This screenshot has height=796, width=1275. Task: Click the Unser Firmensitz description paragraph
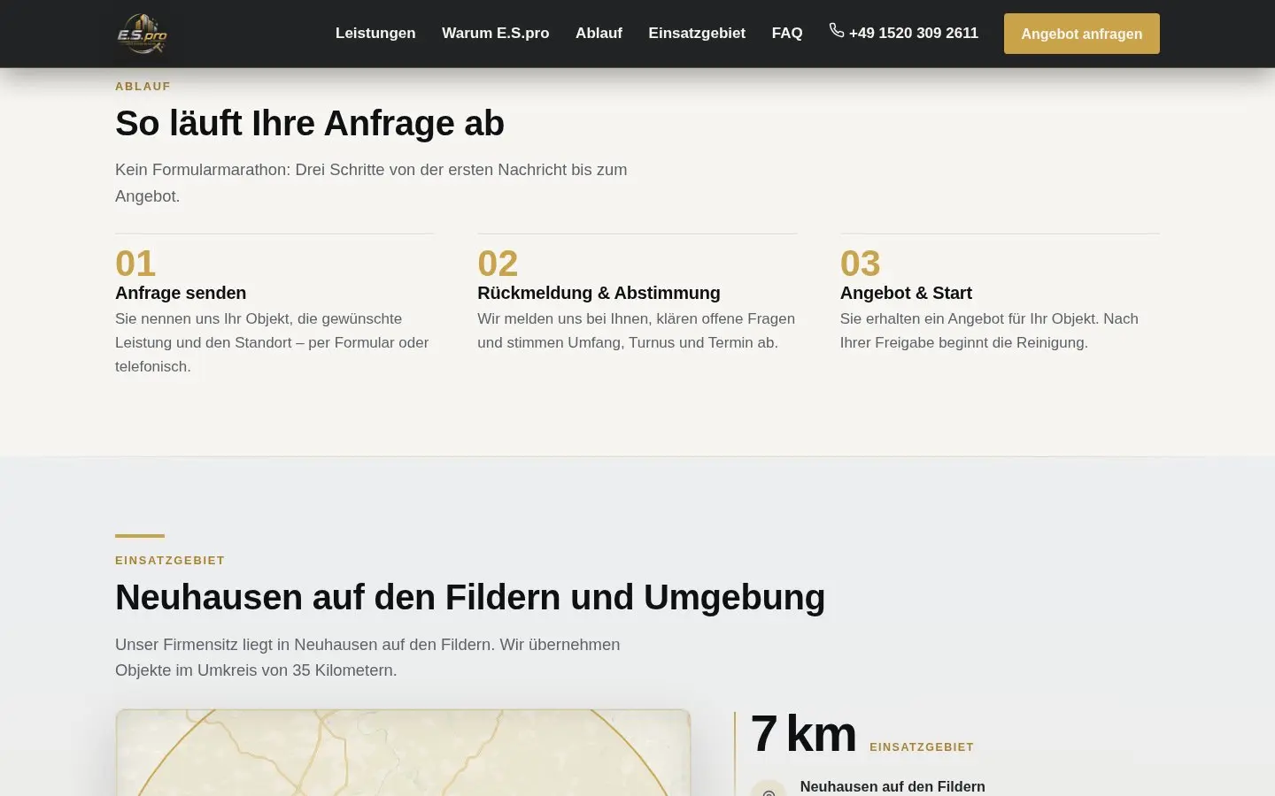point(367,657)
